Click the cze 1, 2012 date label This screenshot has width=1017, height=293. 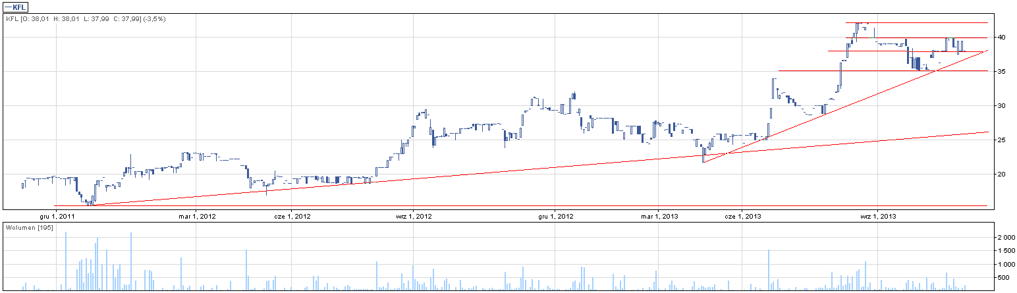292,215
